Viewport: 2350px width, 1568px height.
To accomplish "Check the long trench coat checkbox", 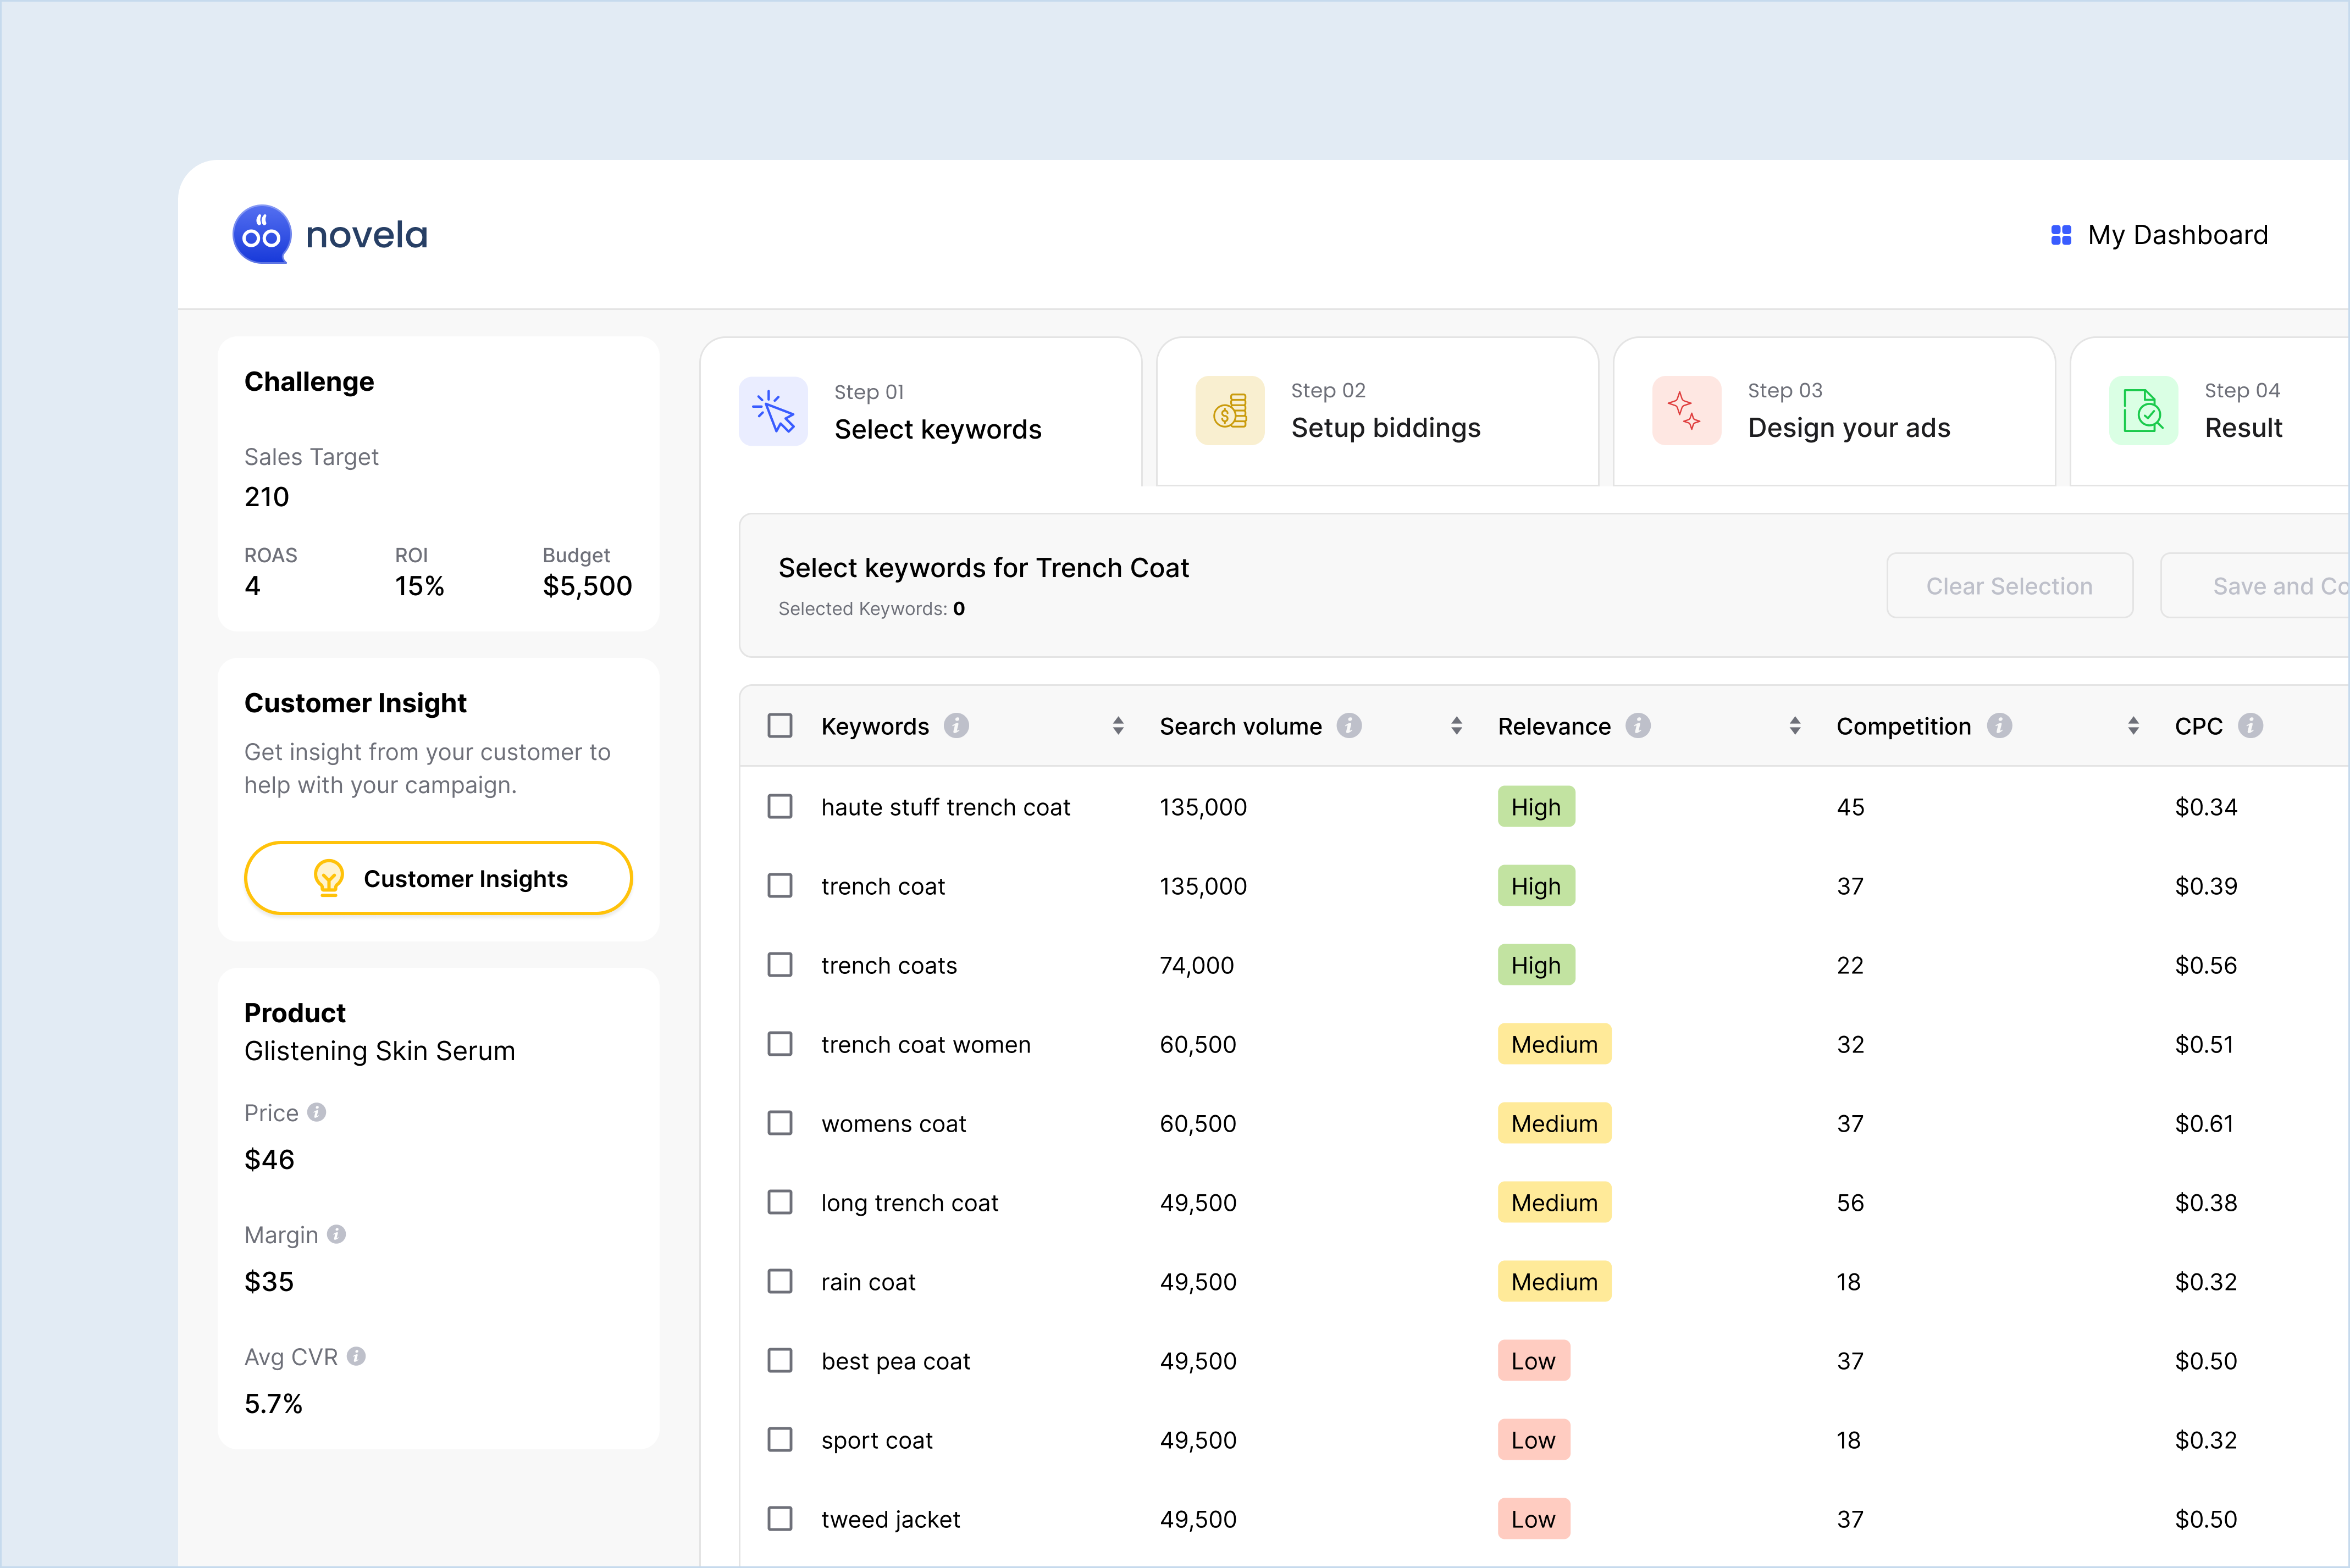I will pos(780,1202).
